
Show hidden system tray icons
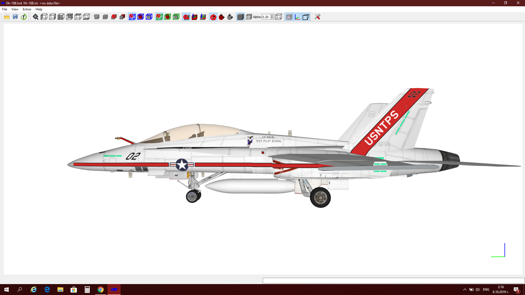tap(465, 290)
